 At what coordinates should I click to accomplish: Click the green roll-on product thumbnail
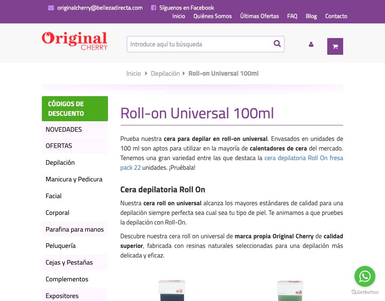pyautogui.click(x=290, y=291)
